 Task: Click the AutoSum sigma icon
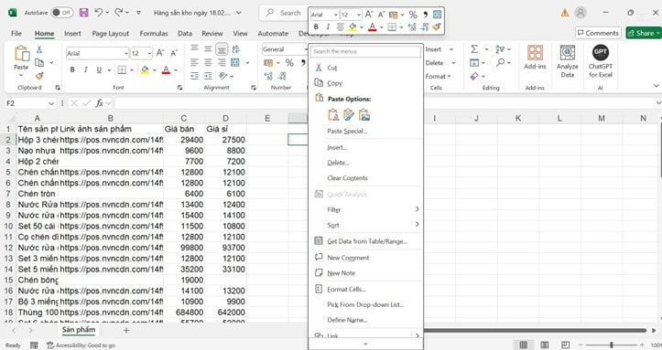pos(474,49)
